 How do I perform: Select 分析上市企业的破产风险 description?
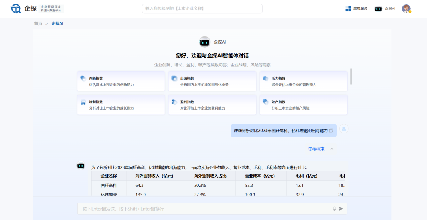290,108
